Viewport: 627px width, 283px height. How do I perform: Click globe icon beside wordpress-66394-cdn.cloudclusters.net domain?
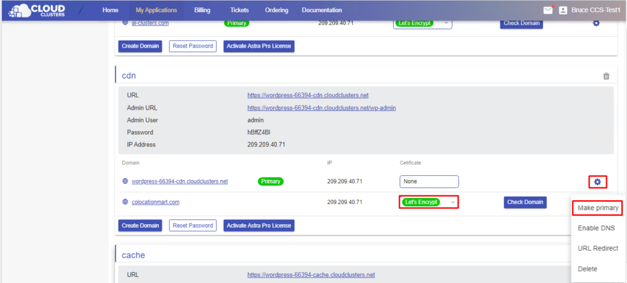125,181
